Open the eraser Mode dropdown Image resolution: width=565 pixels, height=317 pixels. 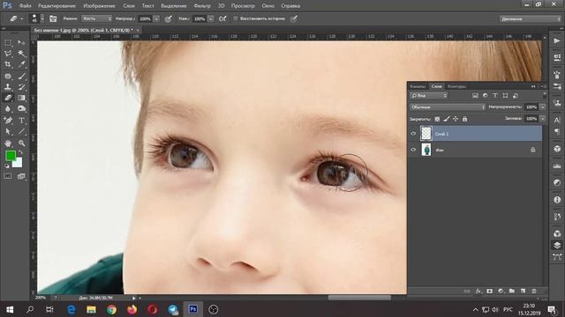point(96,18)
